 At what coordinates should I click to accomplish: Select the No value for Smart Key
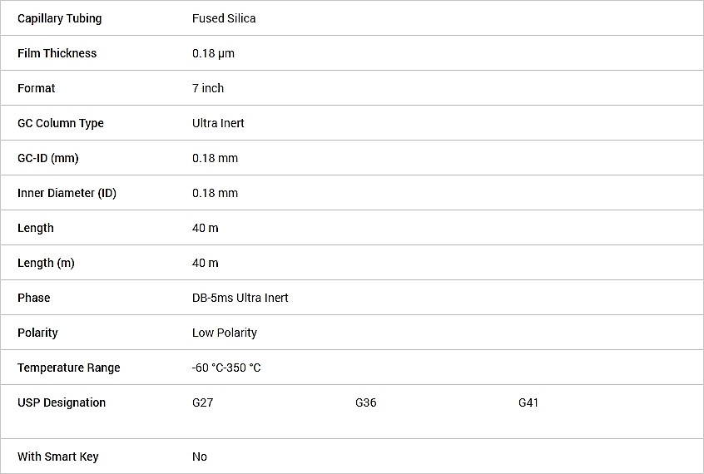[x=200, y=457]
